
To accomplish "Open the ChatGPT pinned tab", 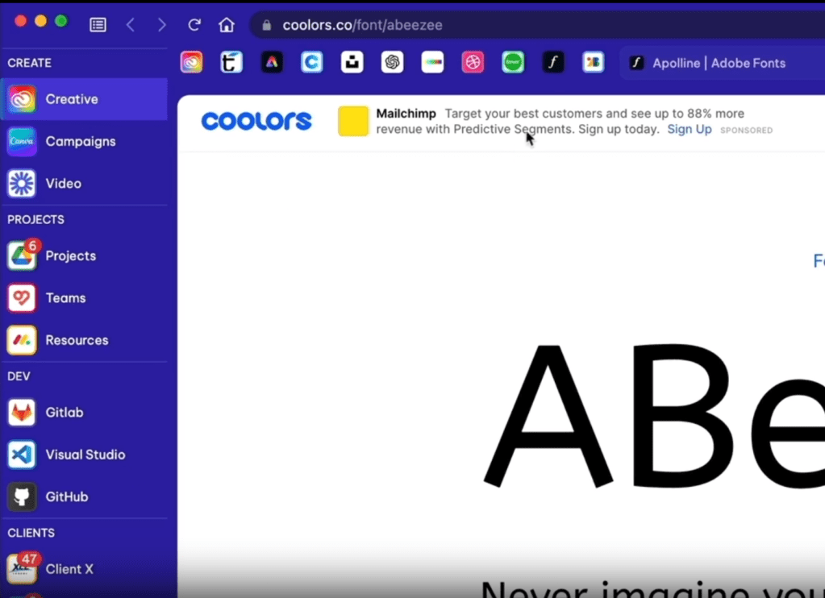I will click(392, 62).
